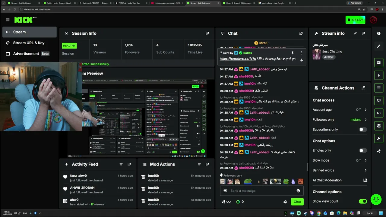Edit stream info with pencil icon

click(355, 33)
